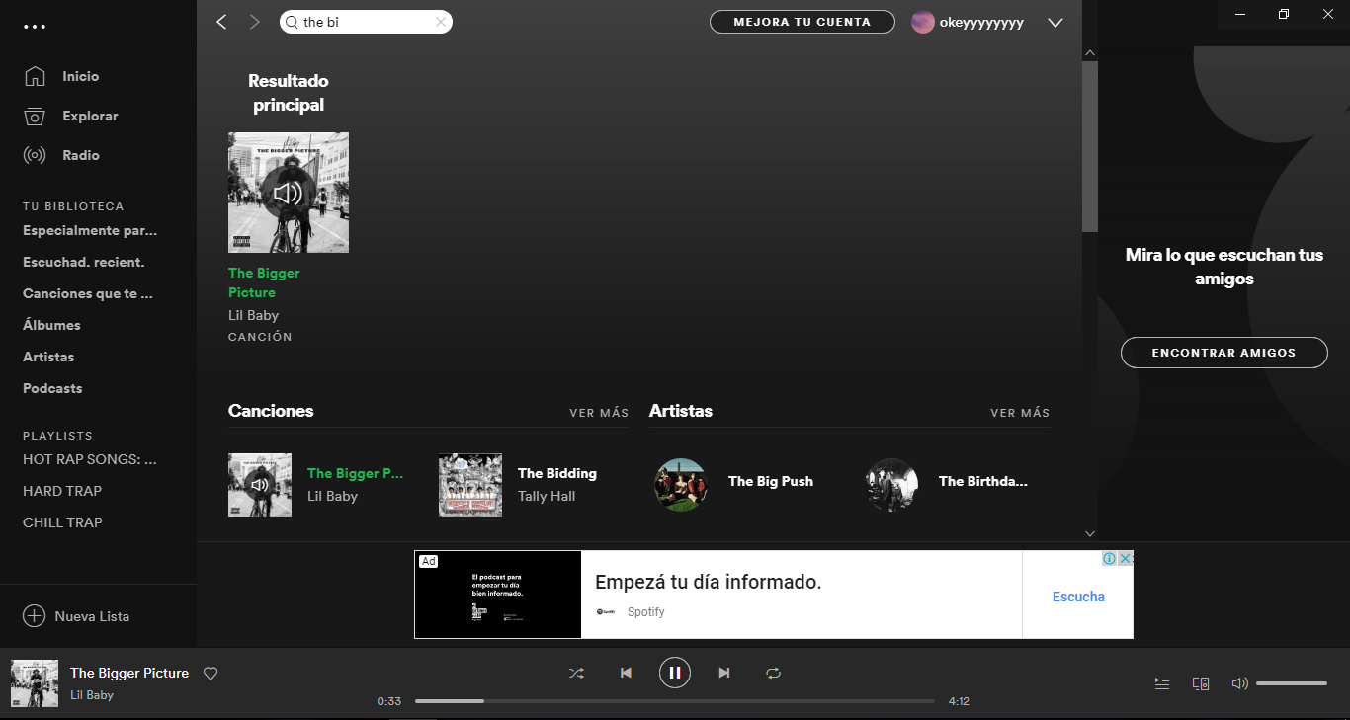This screenshot has height=720, width=1350.
Task: Create a playlist with Nueva Lista
Action: point(76,616)
